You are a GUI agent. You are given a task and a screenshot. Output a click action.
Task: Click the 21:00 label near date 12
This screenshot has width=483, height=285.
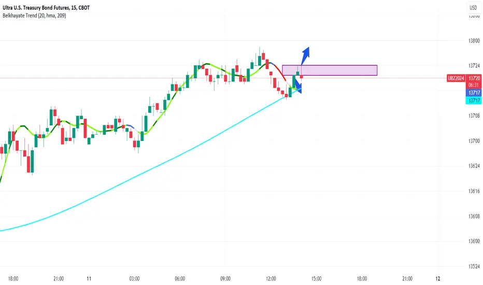pyautogui.click(x=407, y=279)
